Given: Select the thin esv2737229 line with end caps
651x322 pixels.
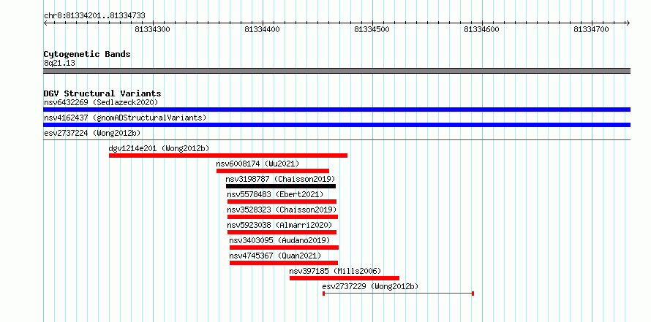Looking at the screenshot, I should click(x=398, y=294).
